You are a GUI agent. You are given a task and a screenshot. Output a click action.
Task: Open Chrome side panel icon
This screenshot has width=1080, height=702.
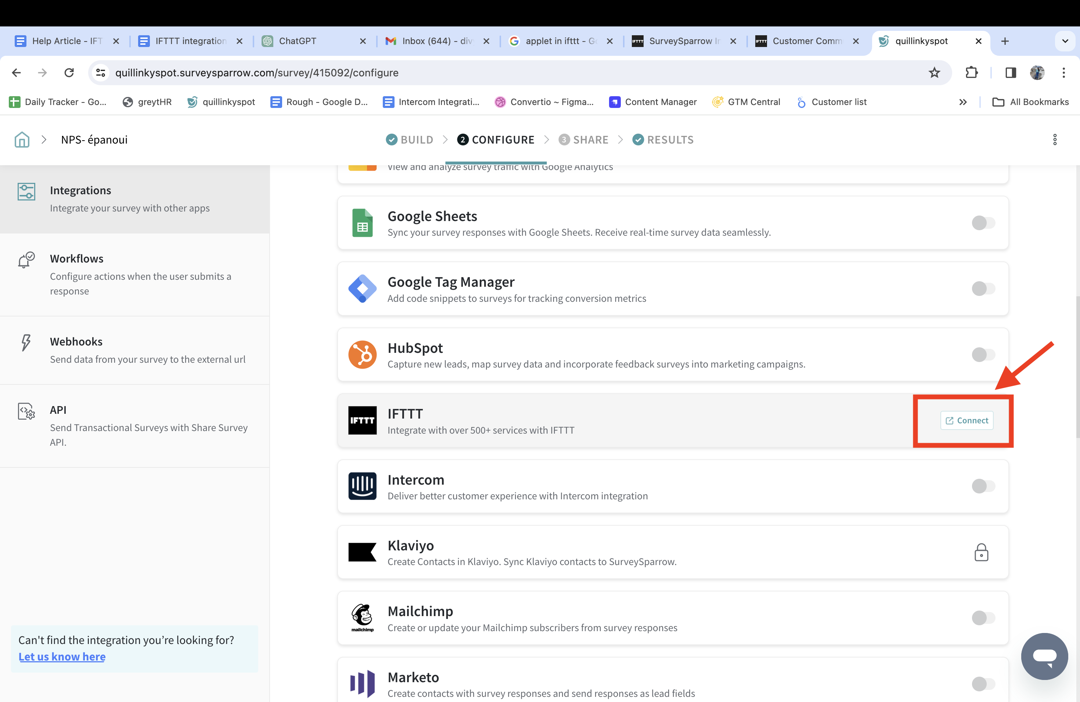[x=1011, y=73]
